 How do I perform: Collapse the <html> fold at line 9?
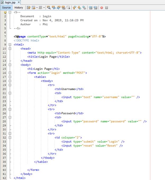(10, 45)
